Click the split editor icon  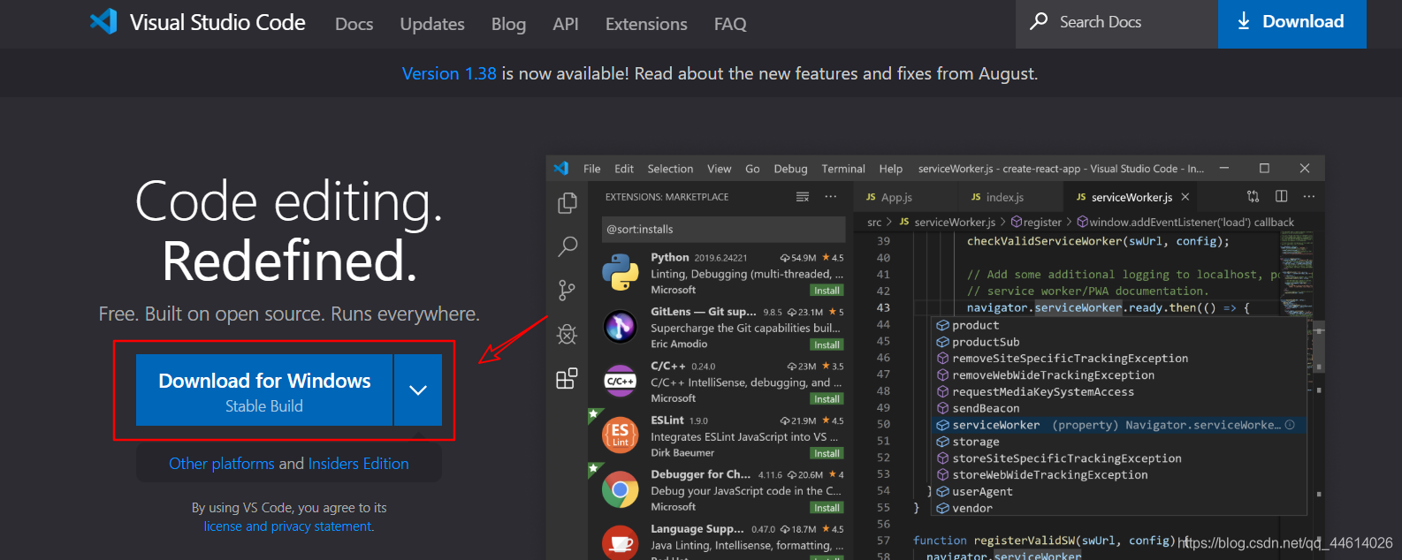pos(1282,196)
